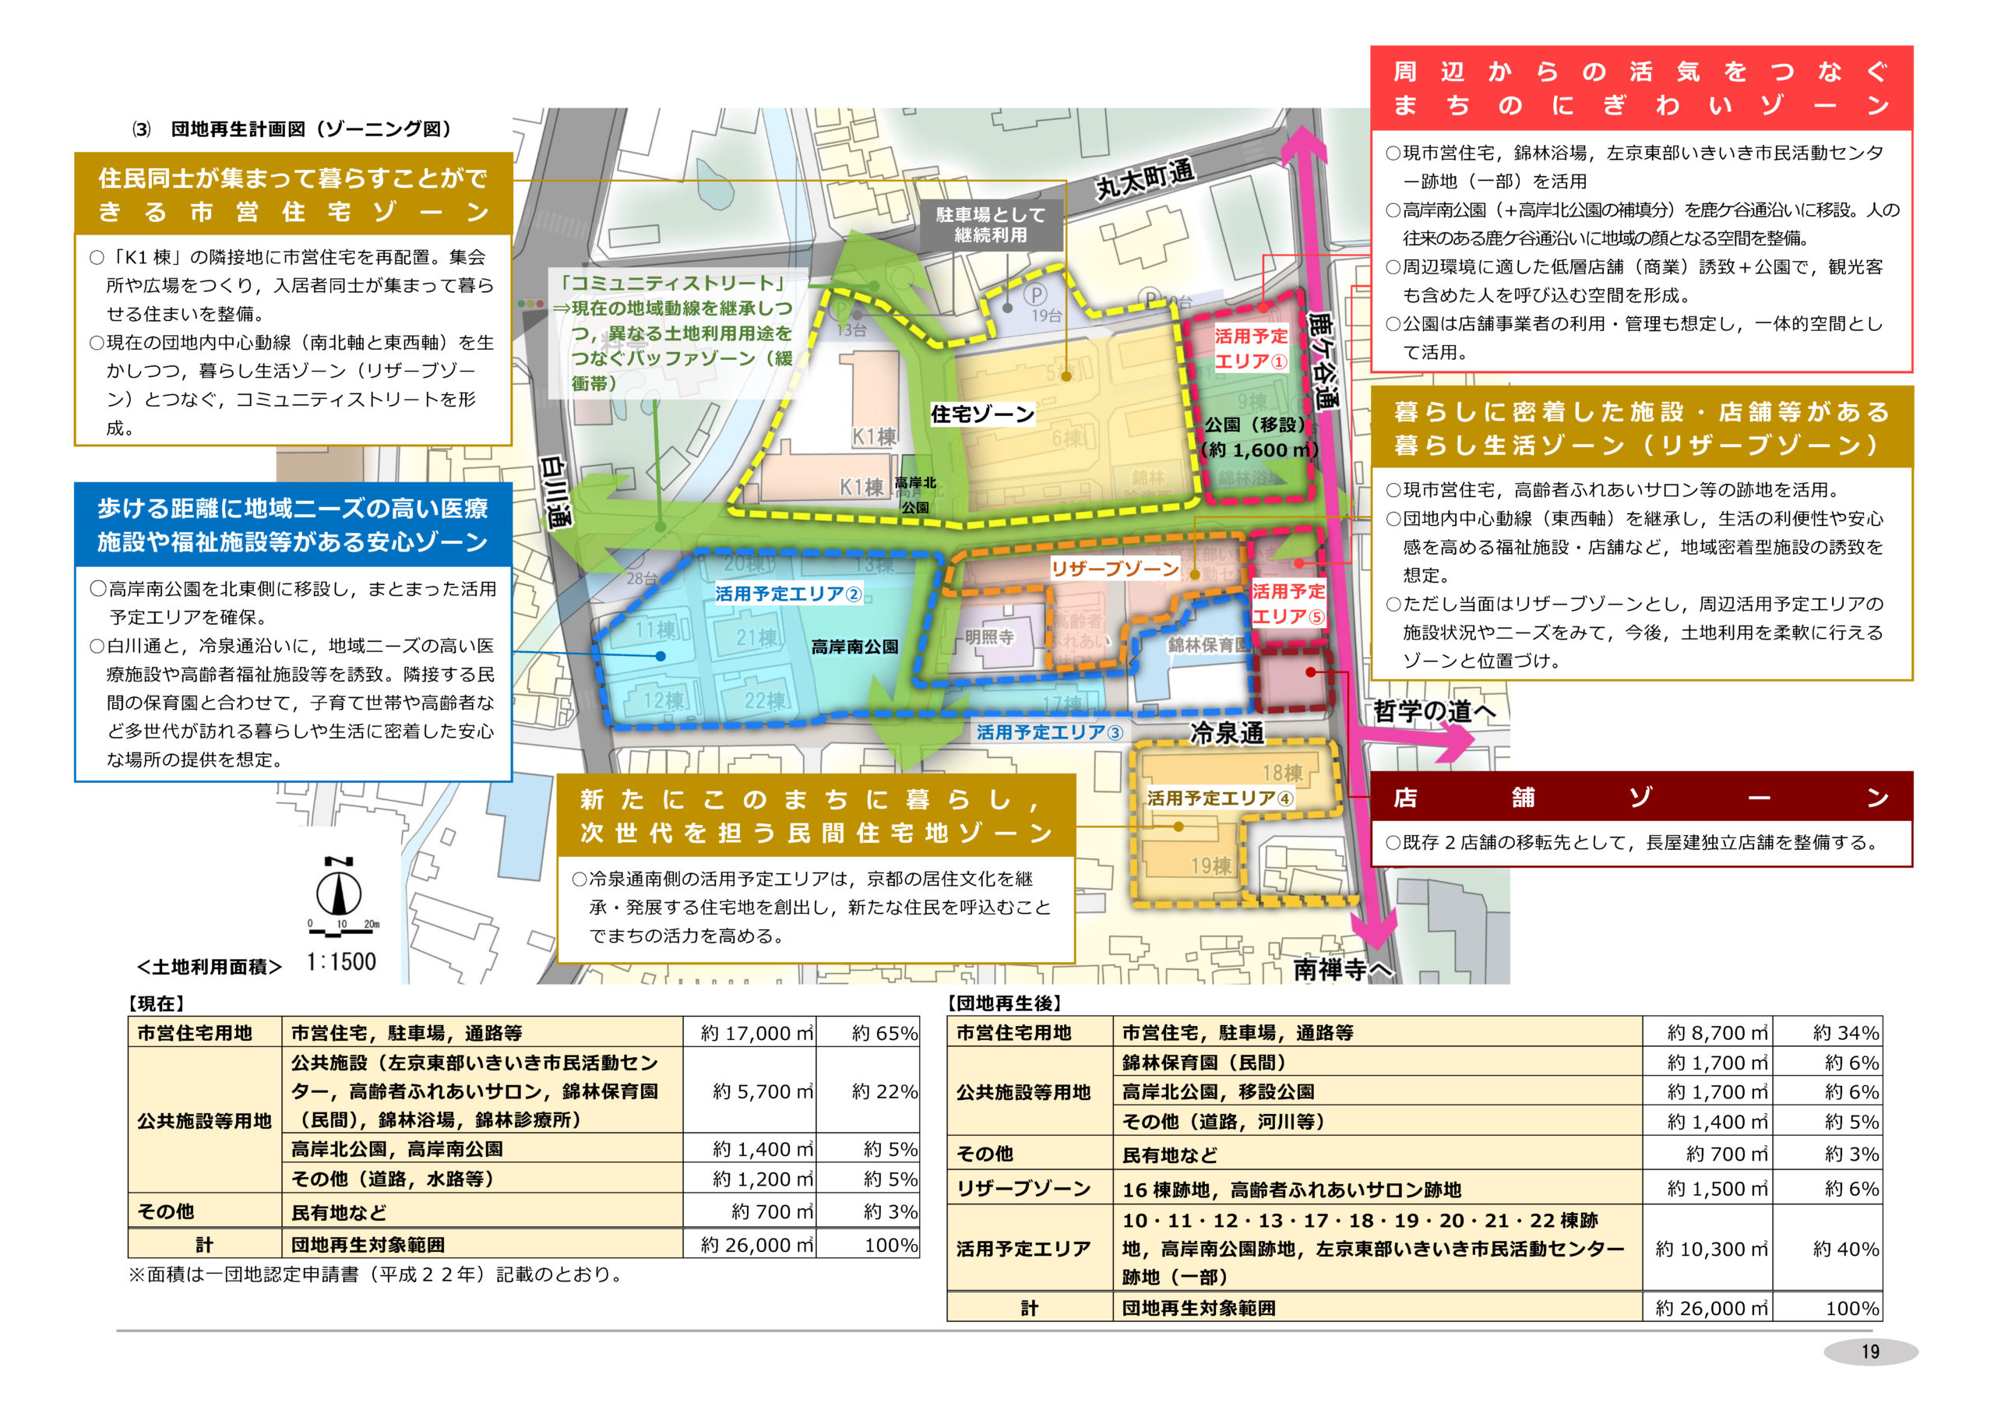Click the page number 19 badge
The width and height of the screenshot is (1994, 1410).
(1871, 1352)
